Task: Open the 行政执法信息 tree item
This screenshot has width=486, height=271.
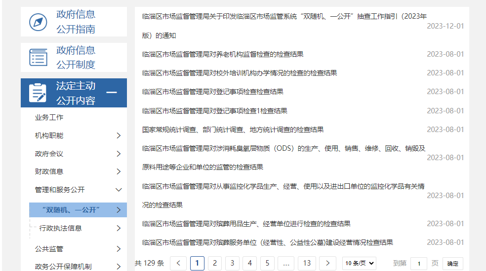Action: pos(61,228)
